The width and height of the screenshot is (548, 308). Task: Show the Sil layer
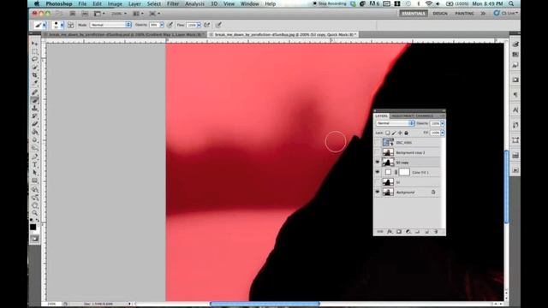(378, 182)
